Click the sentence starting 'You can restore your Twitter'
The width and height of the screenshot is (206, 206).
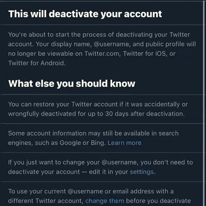coord(98,109)
